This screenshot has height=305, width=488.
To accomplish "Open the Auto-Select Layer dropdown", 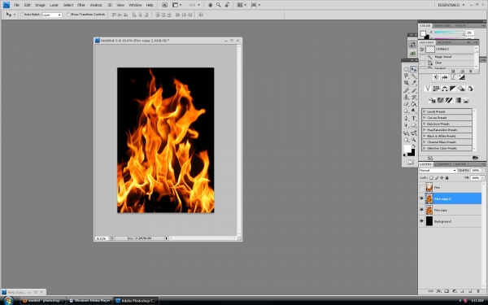I will [x=52, y=15].
